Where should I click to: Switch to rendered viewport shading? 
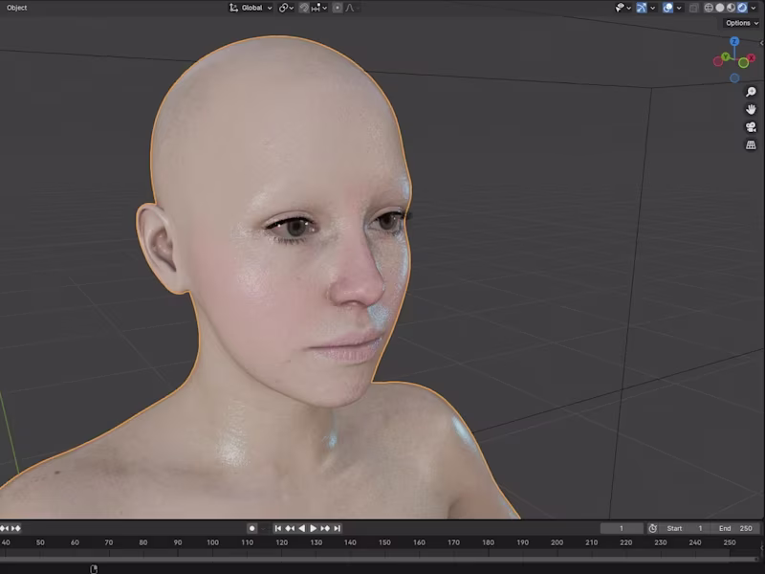pos(742,8)
